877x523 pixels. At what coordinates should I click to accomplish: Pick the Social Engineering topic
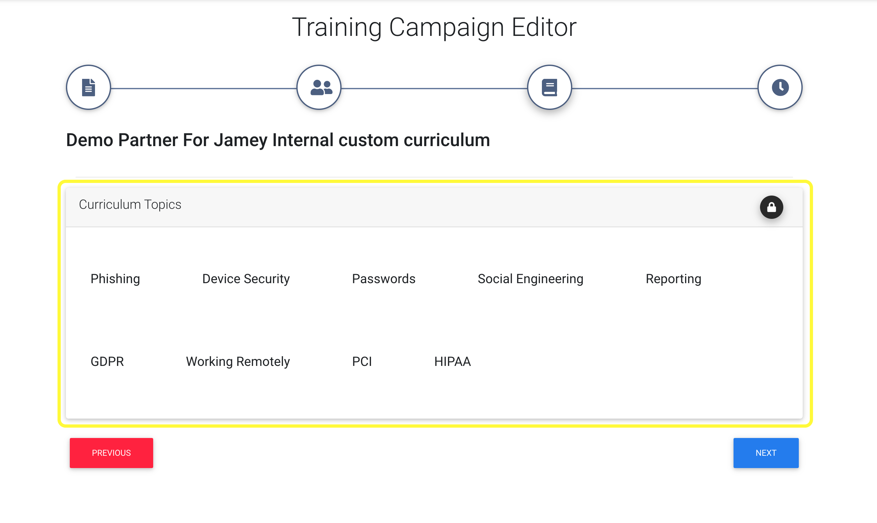(x=530, y=279)
